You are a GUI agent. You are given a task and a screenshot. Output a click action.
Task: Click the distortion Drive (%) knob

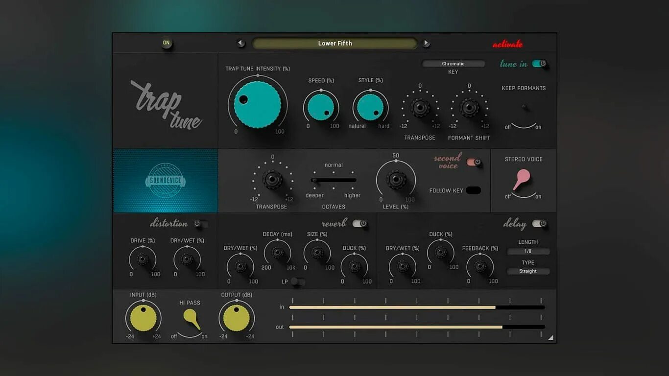pos(143,259)
